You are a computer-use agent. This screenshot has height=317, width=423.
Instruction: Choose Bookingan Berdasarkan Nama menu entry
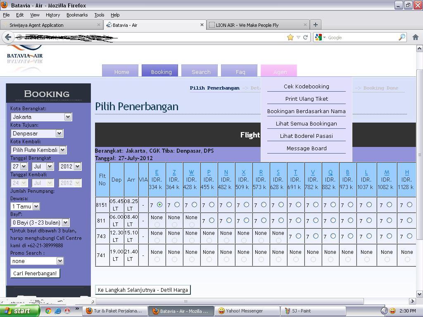(x=307, y=111)
